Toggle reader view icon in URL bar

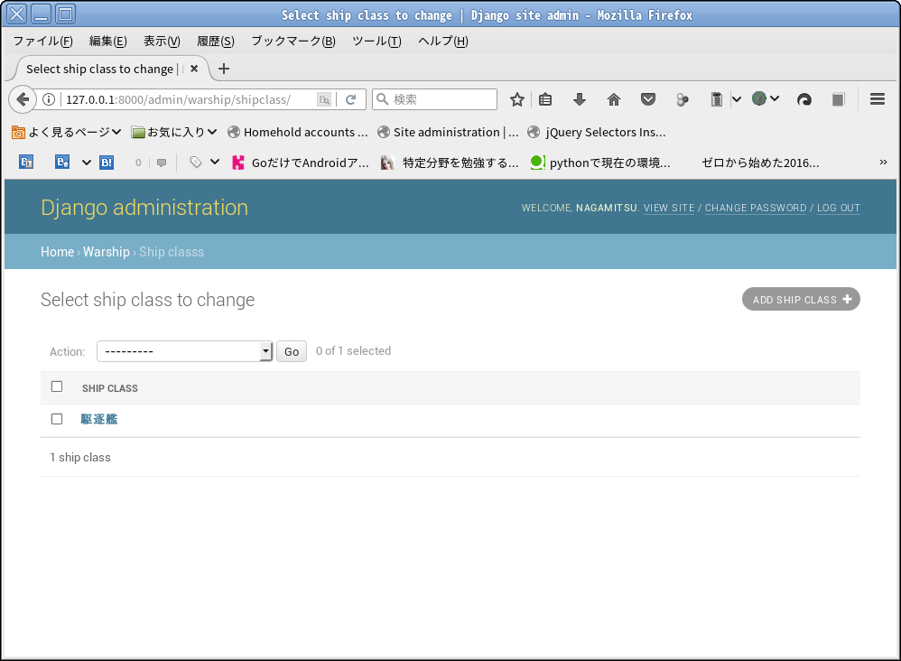click(x=324, y=99)
